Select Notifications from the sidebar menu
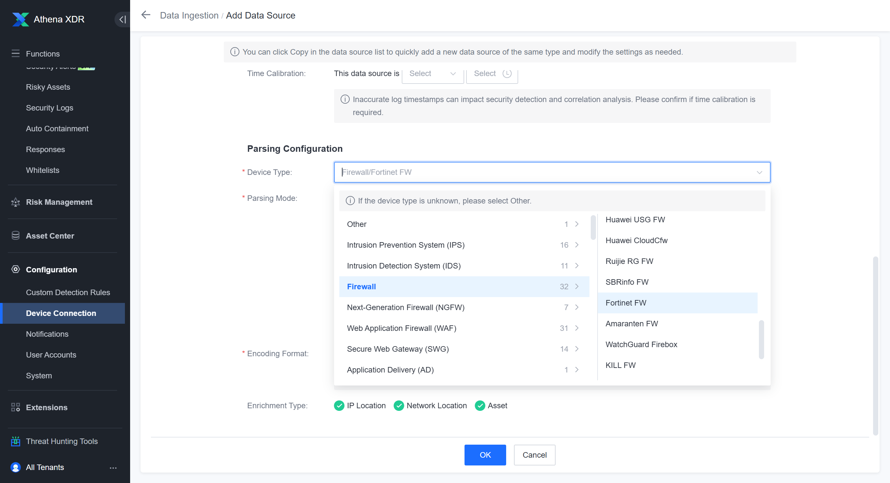Image resolution: width=890 pixels, height=483 pixels. (x=47, y=334)
